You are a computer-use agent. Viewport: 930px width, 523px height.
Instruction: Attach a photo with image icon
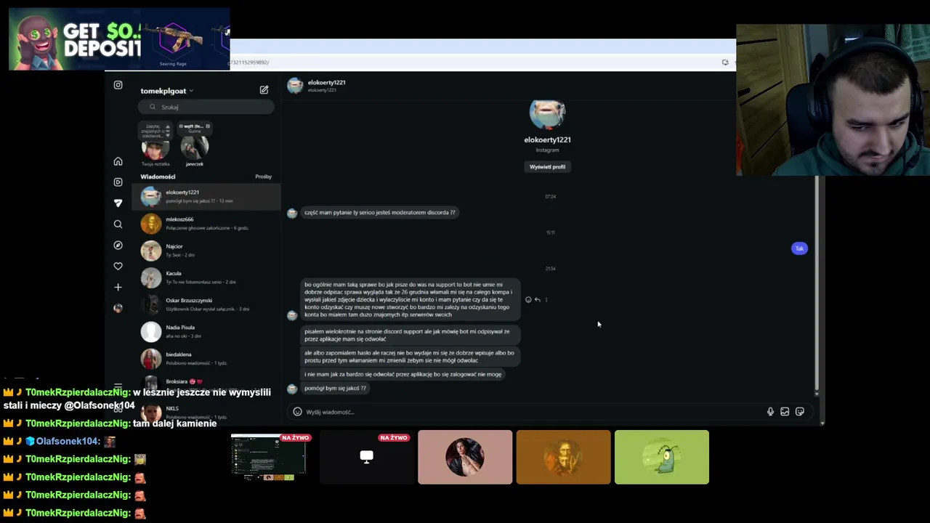(785, 412)
